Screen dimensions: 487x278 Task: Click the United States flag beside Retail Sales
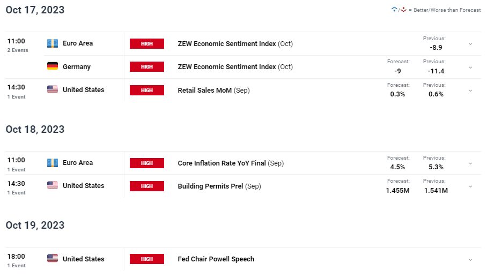coord(53,90)
